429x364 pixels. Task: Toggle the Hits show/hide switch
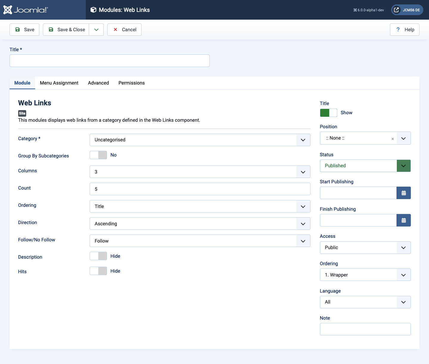point(98,271)
